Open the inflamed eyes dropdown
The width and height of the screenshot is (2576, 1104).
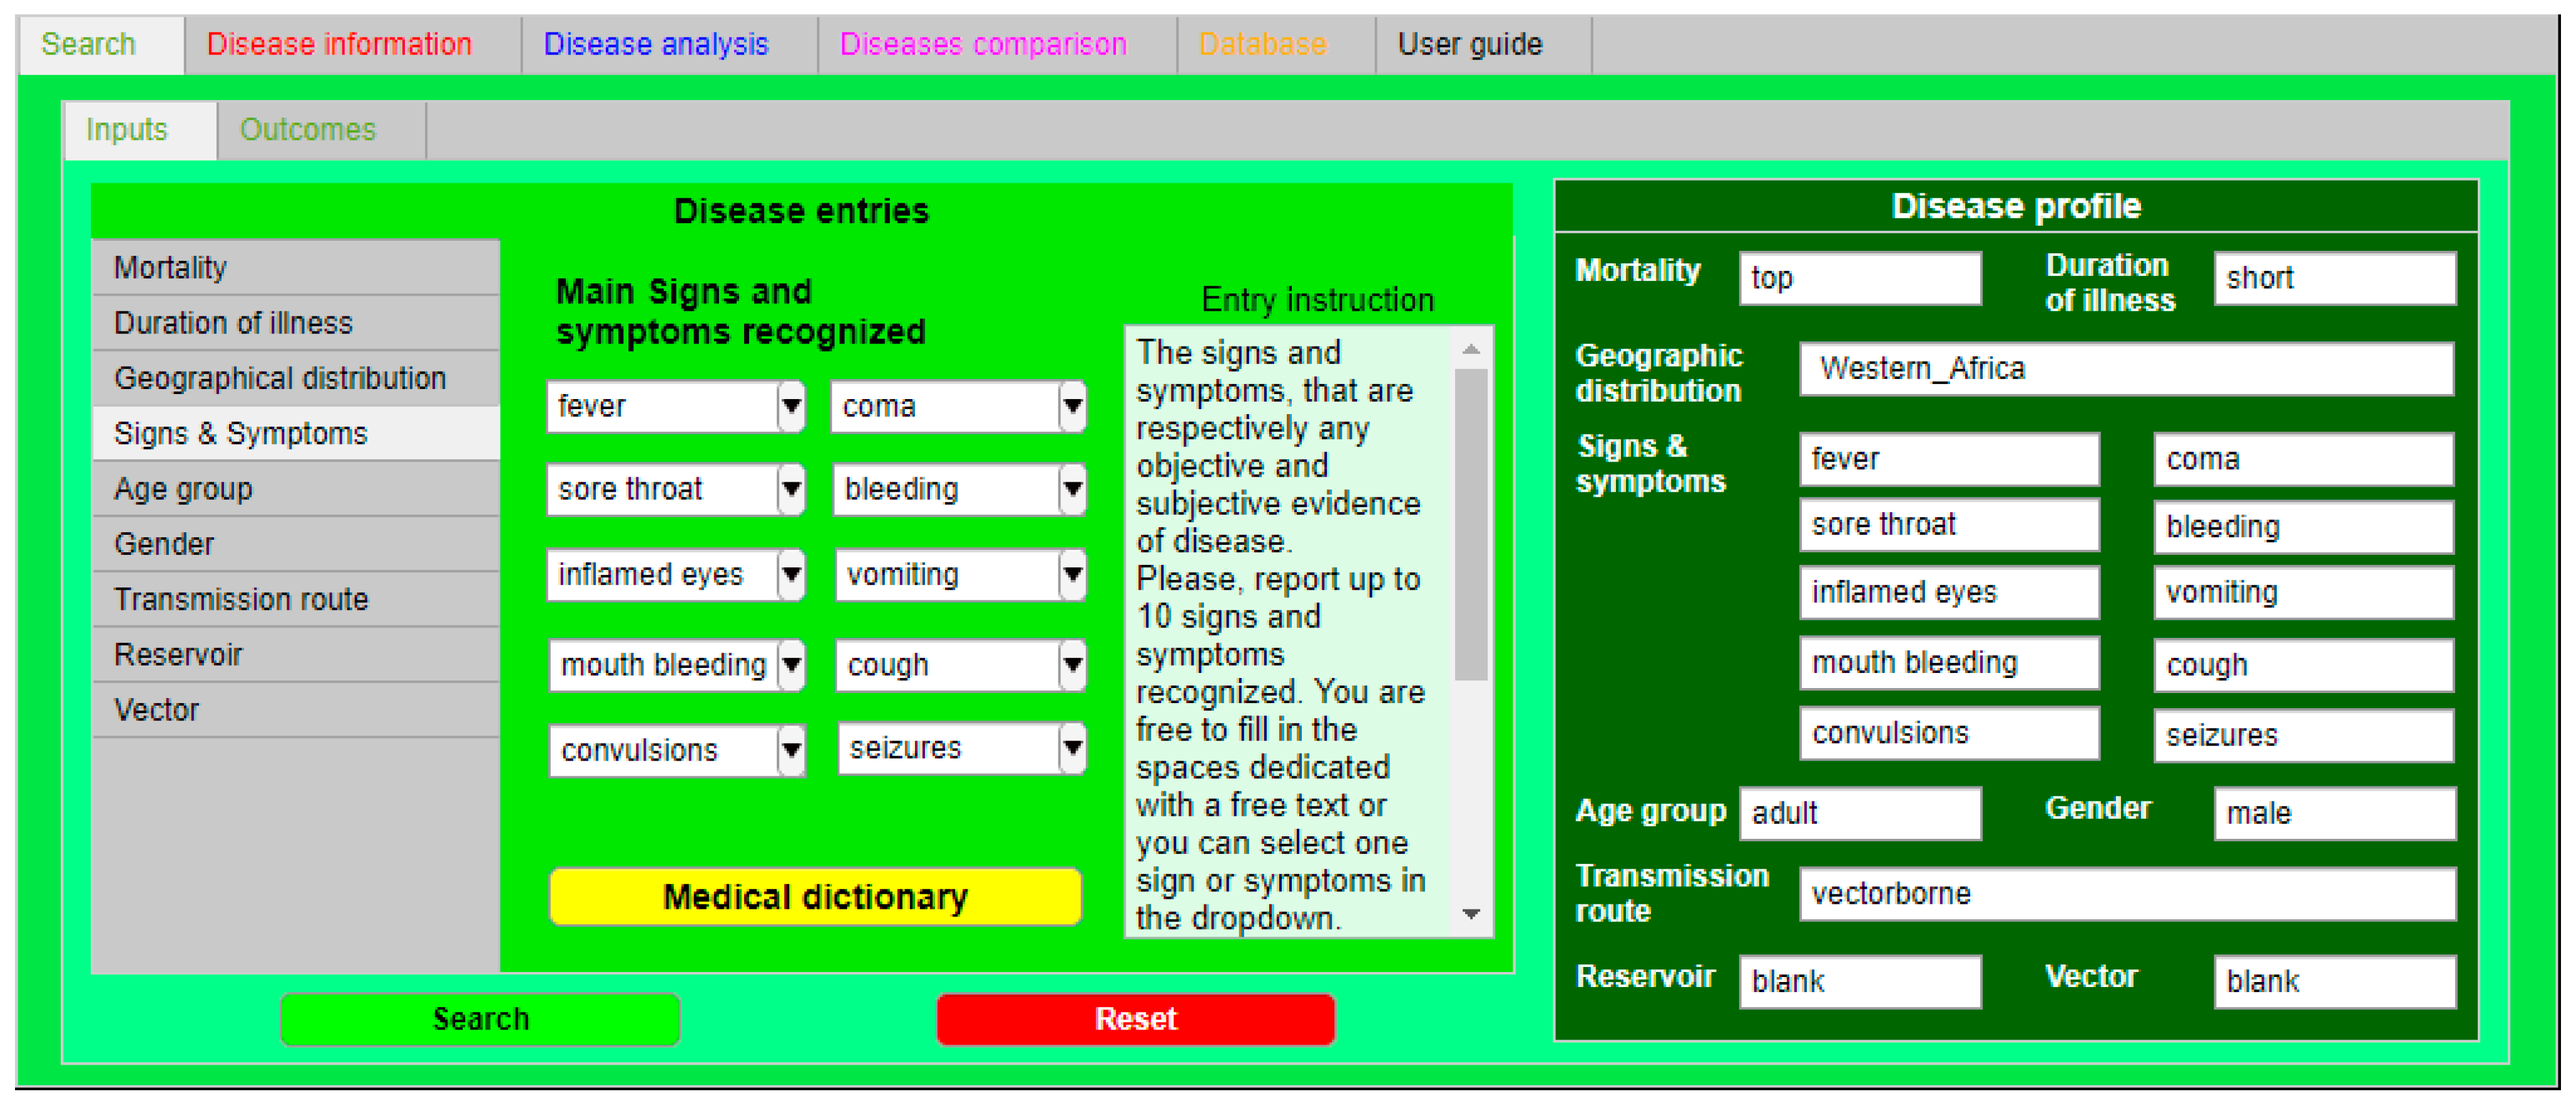coord(791,574)
